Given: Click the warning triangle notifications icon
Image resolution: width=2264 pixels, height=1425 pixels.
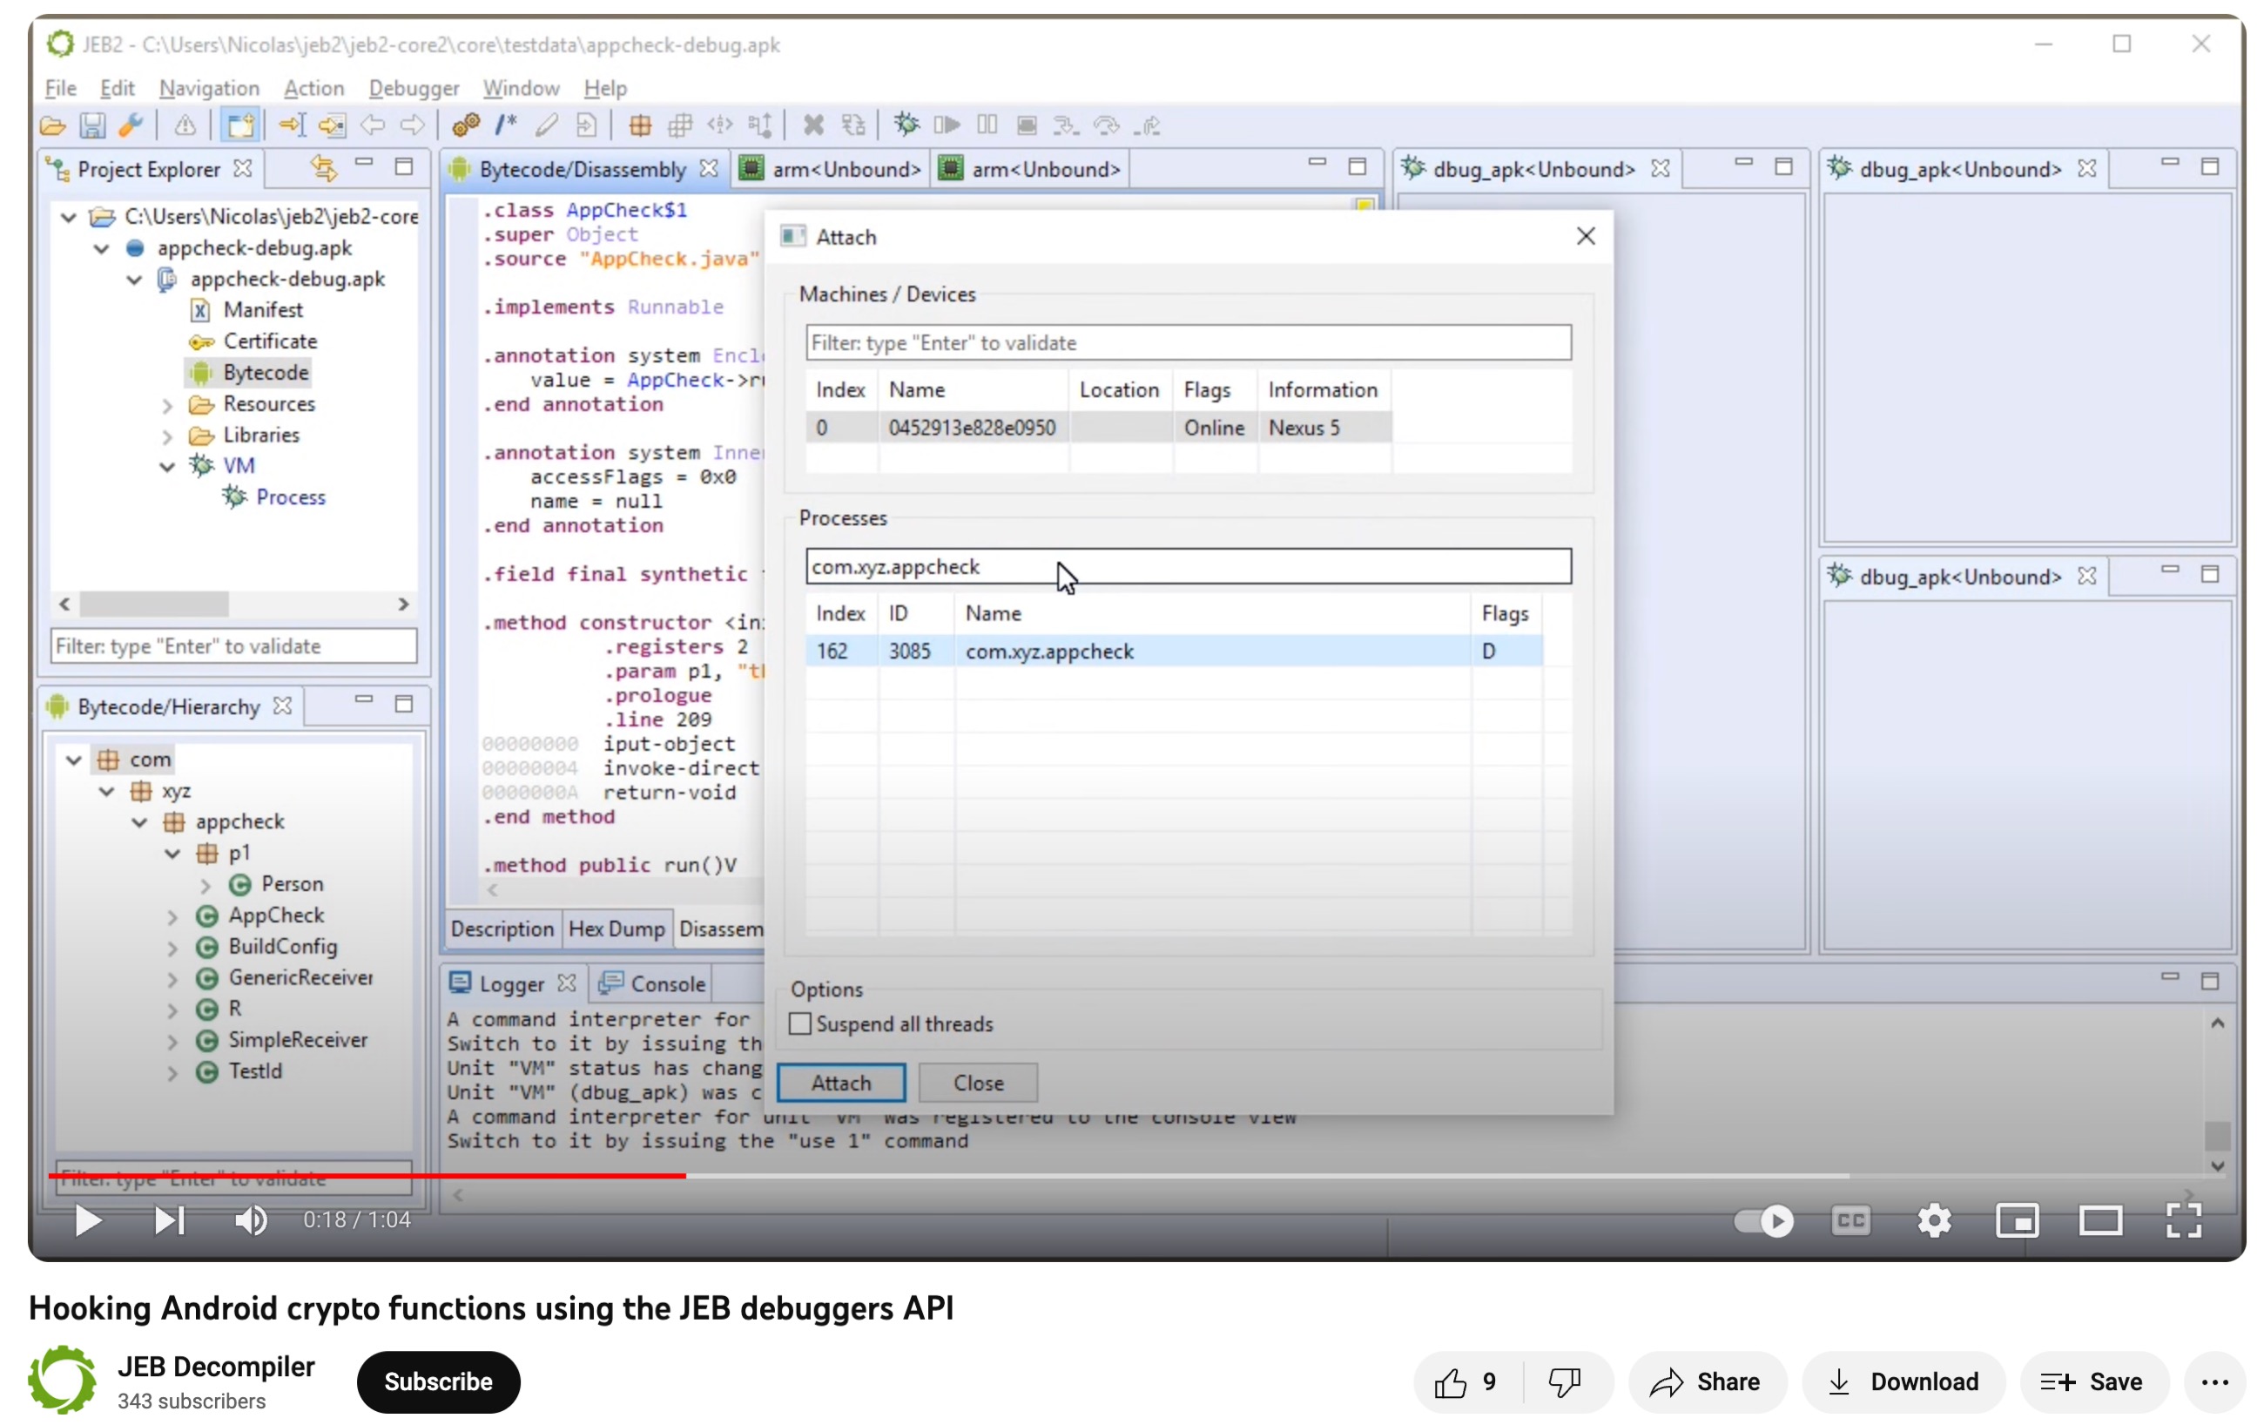Looking at the screenshot, I should coord(185,125).
